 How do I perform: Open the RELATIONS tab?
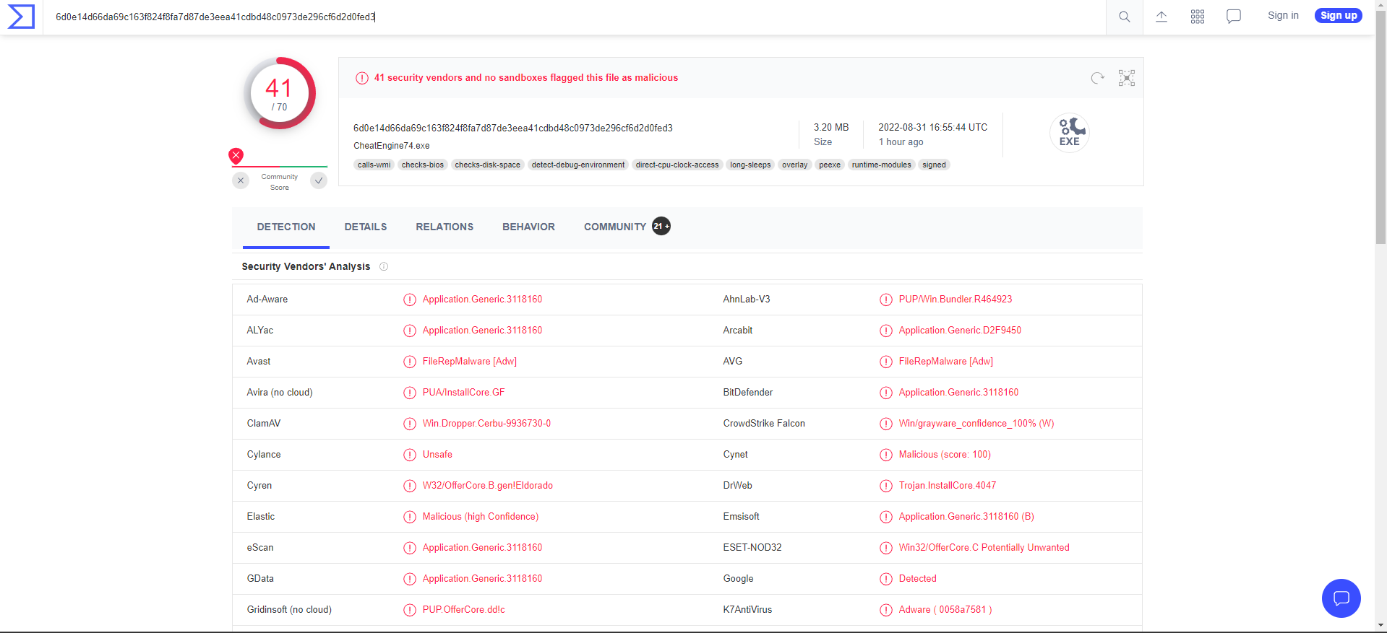coord(445,227)
